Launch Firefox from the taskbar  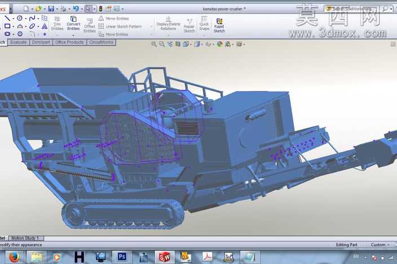coord(14,257)
